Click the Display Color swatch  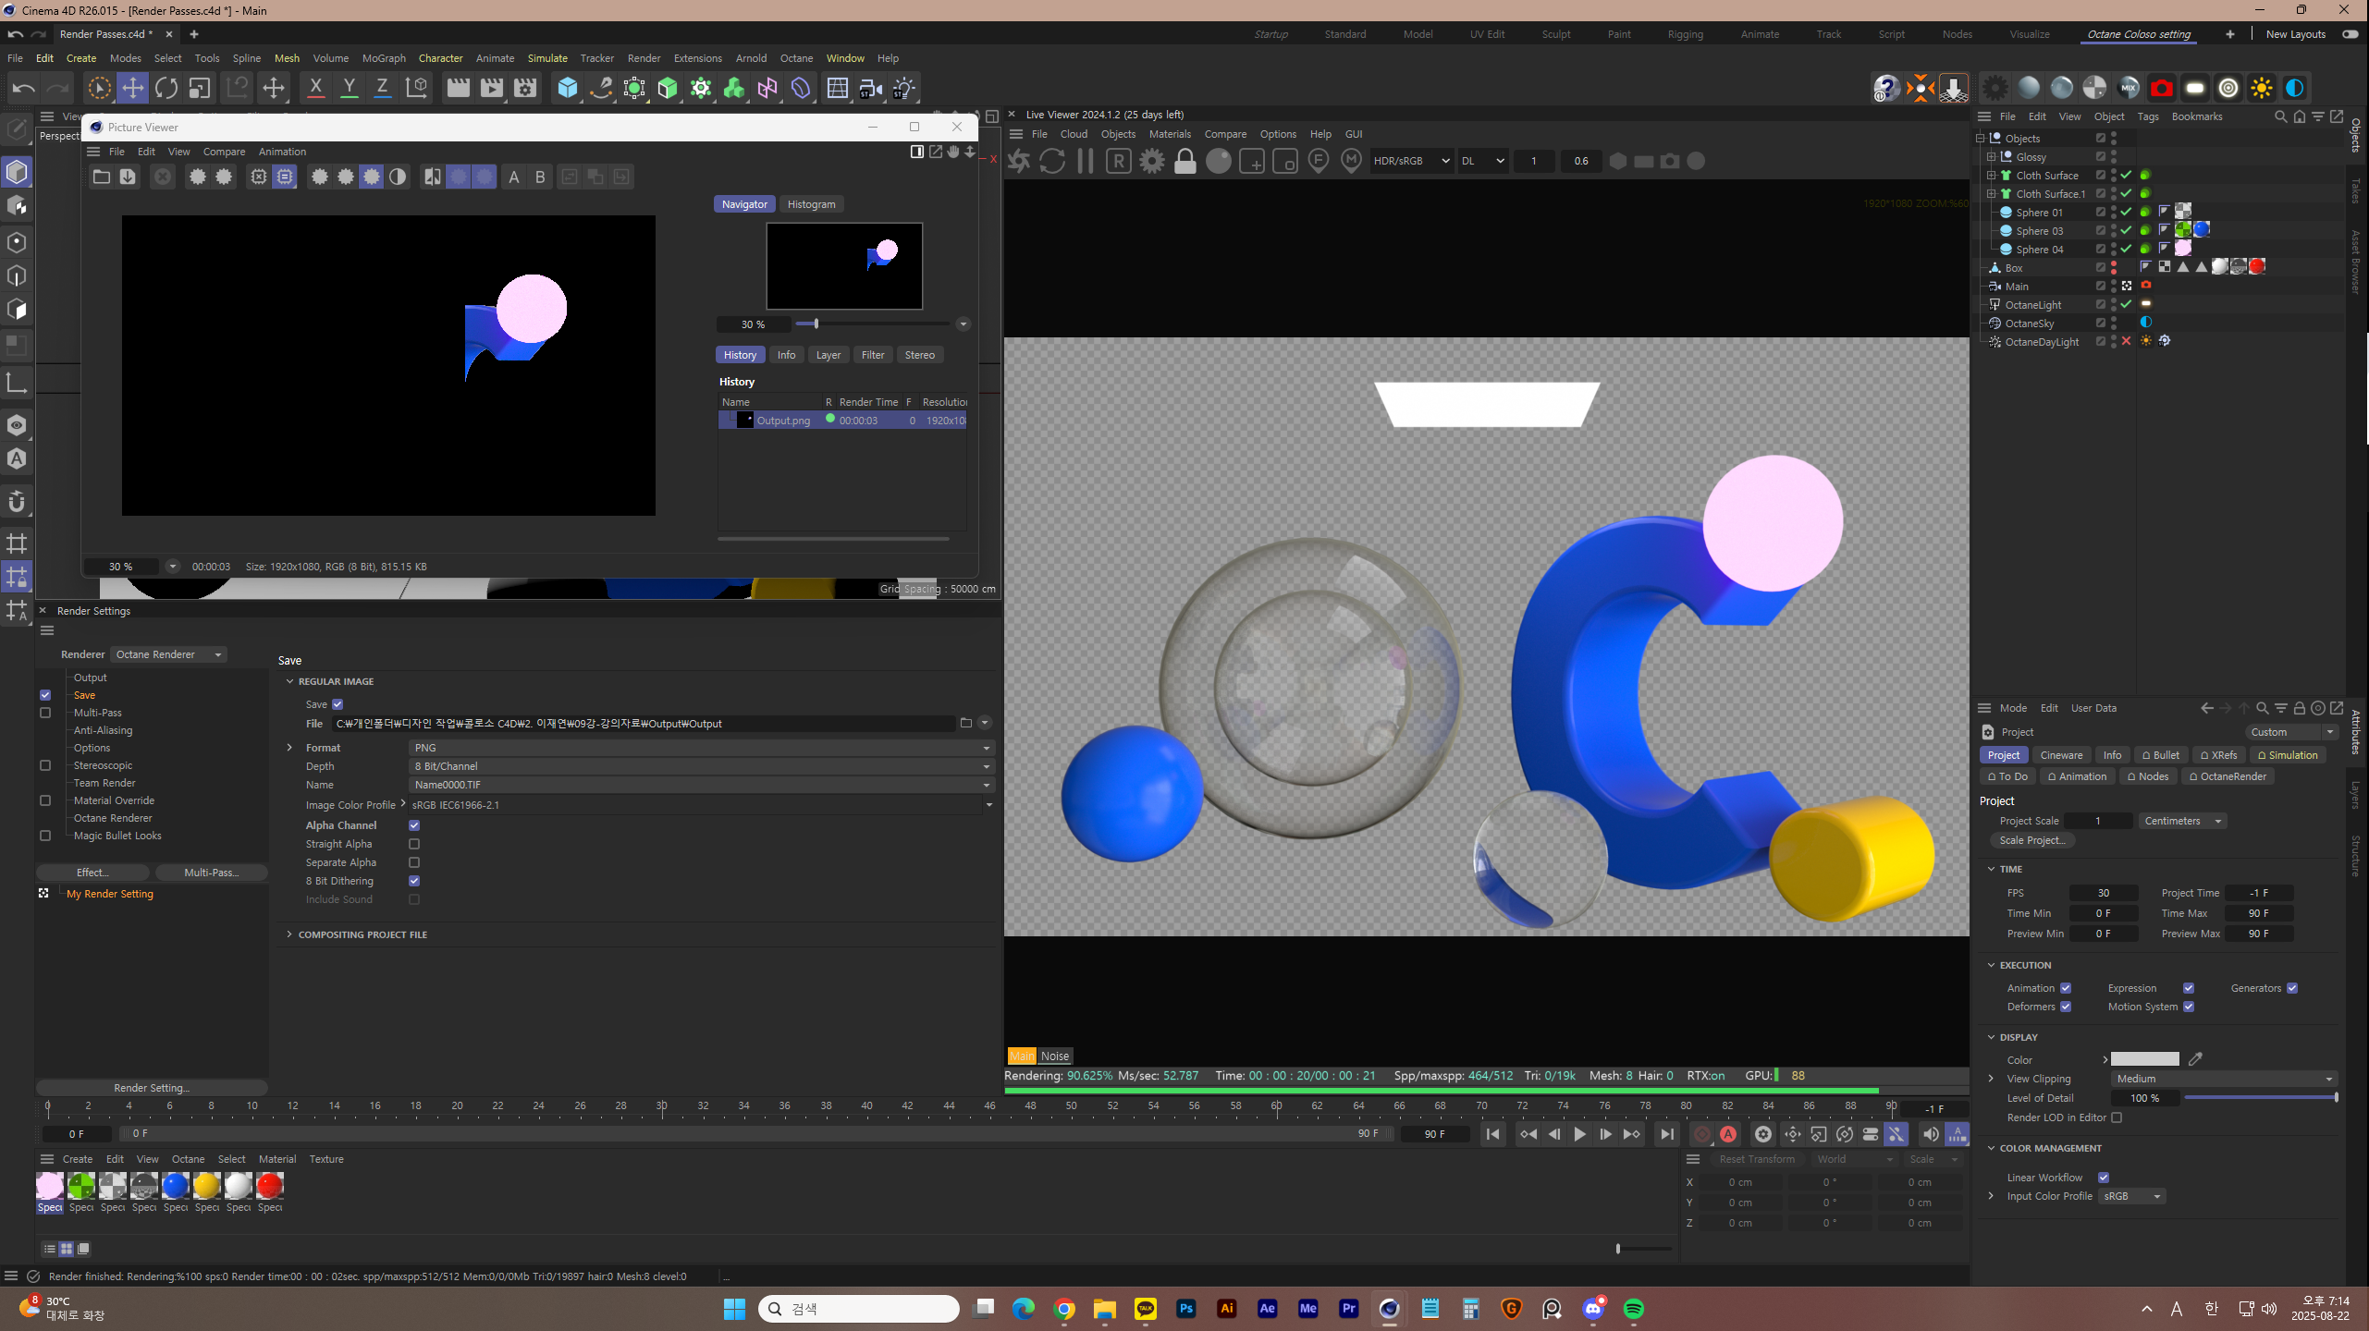[x=2145, y=1059]
